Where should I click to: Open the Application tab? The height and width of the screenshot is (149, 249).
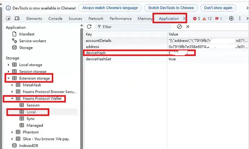point(169,19)
